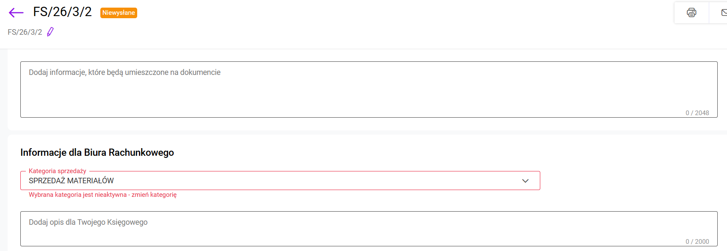The width and height of the screenshot is (727, 251).
Task: Click the orange Niewysłane status badge
Action: tap(119, 13)
